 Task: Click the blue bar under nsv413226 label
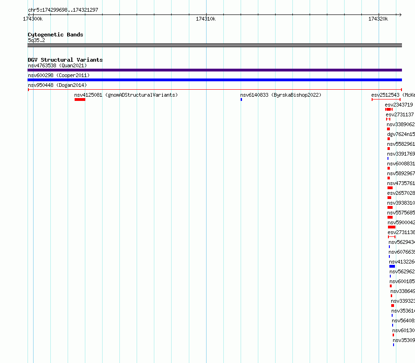tap(392, 266)
